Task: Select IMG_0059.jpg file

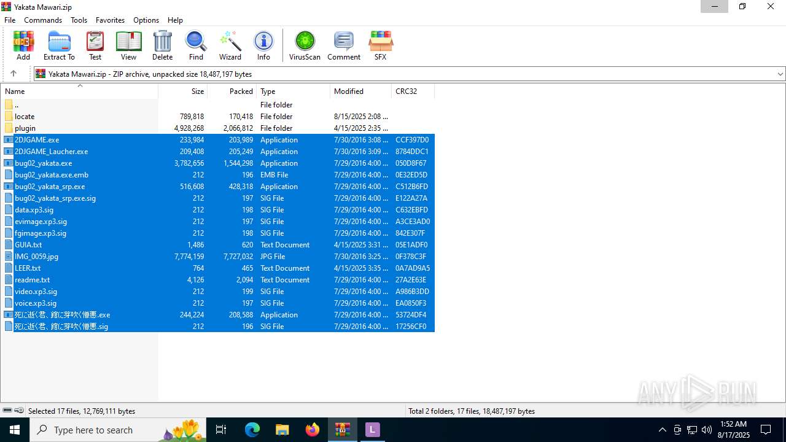Action: (x=218, y=257)
